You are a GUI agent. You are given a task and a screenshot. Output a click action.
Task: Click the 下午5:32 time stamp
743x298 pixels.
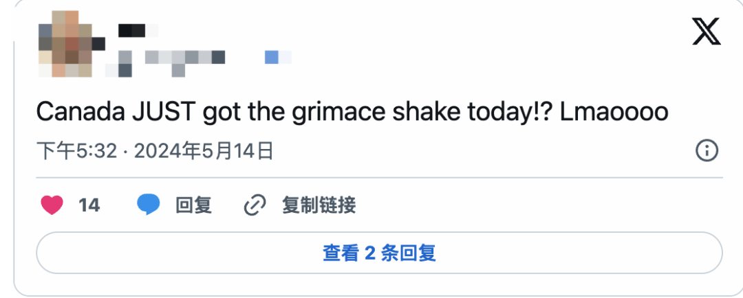[76, 150]
